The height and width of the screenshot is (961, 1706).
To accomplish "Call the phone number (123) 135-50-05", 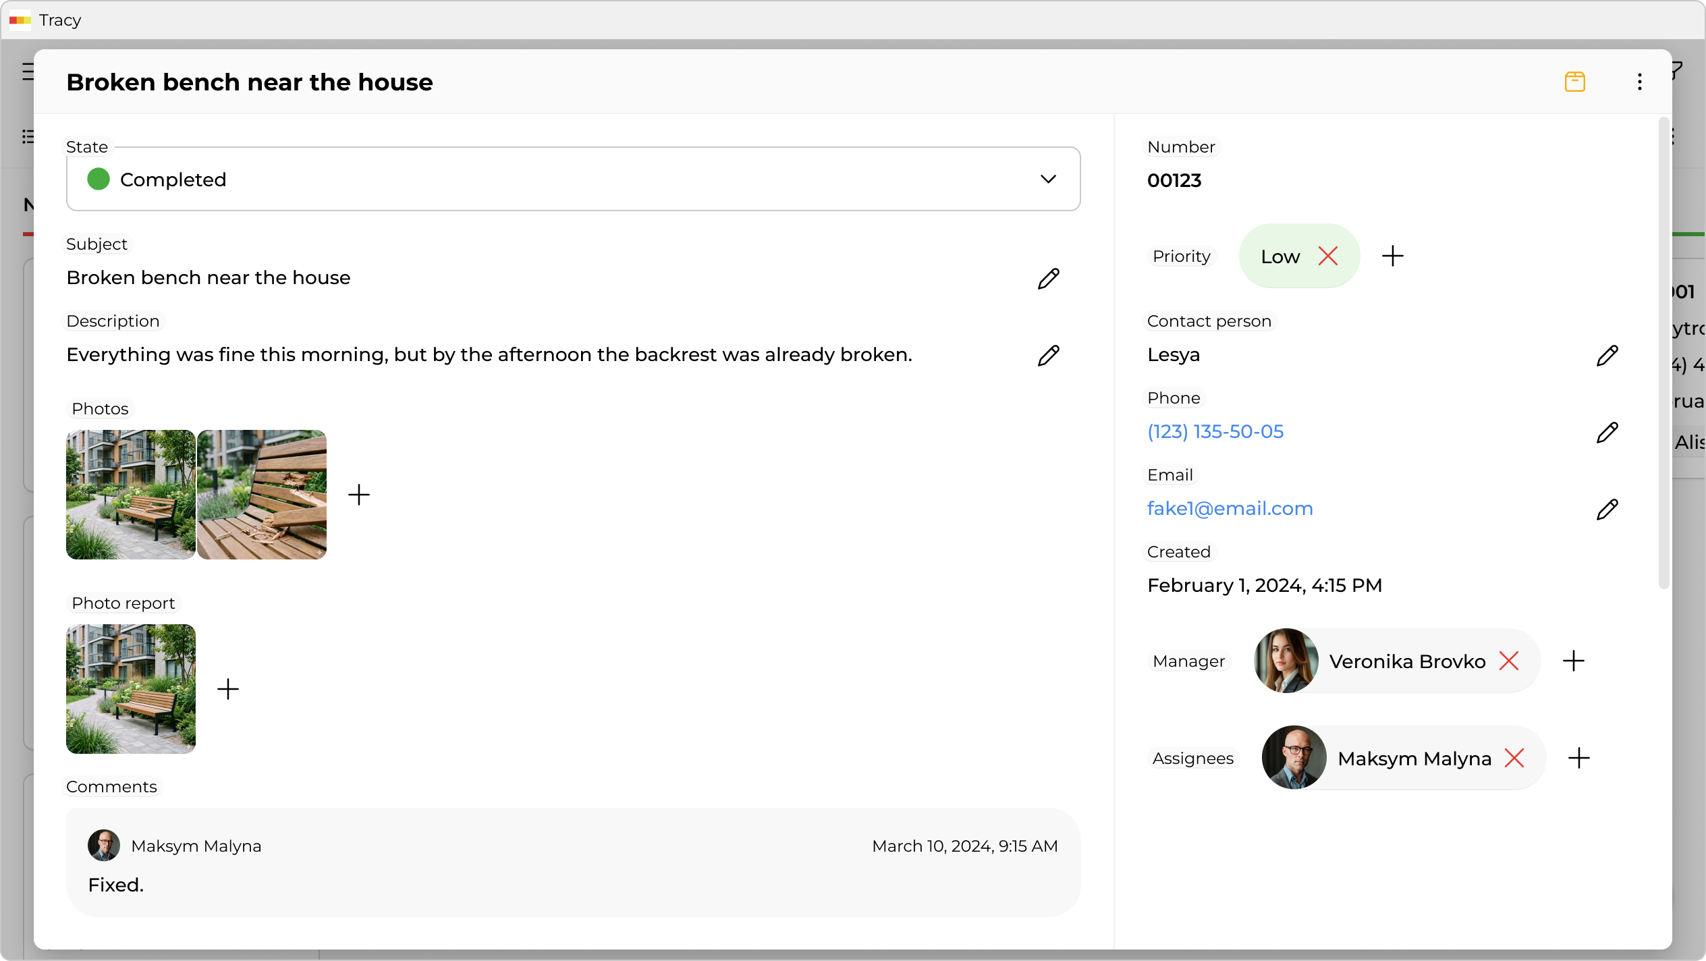I will (x=1215, y=432).
